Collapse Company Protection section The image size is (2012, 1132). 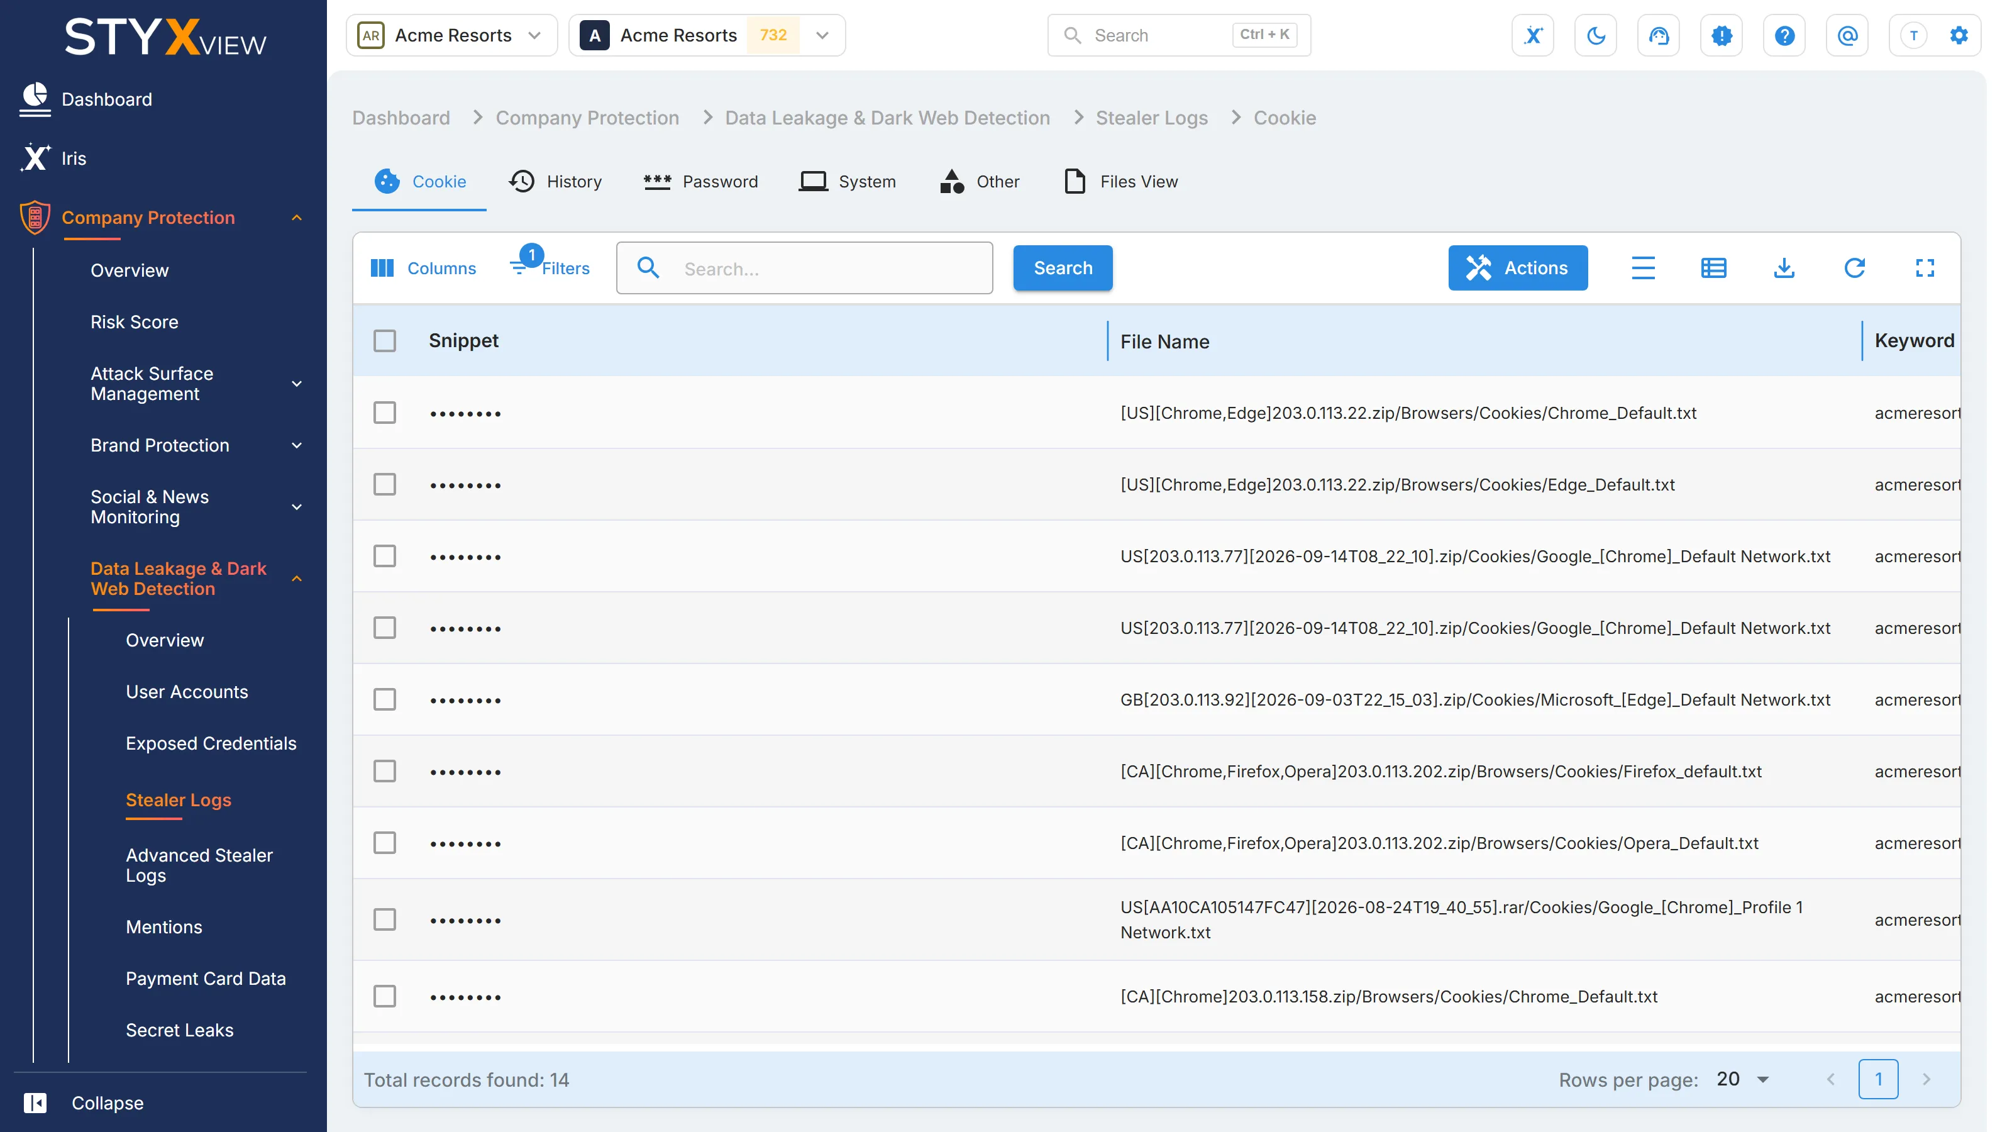click(x=297, y=217)
